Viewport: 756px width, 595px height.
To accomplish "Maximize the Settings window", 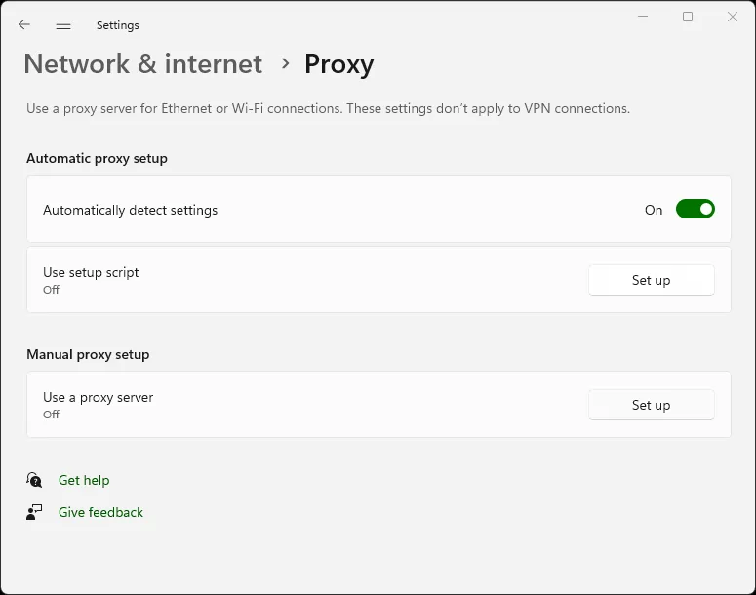I will tap(688, 17).
